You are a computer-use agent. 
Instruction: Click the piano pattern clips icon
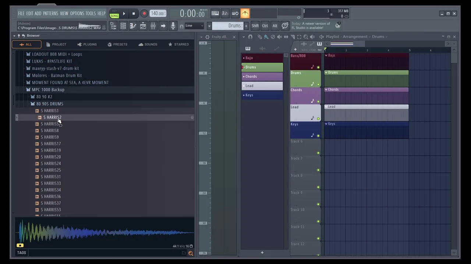(248, 48)
